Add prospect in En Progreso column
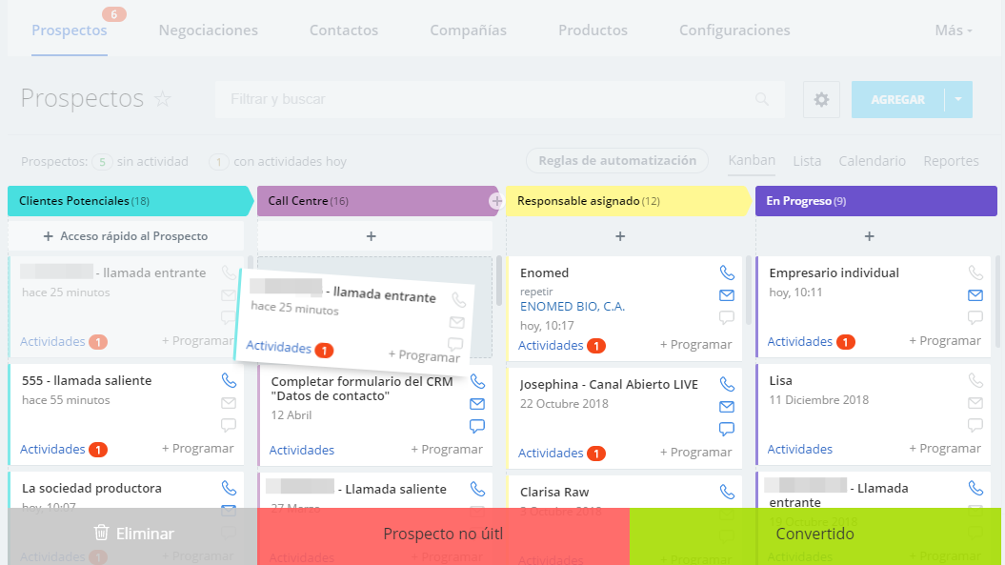1005x565 pixels. coord(869,236)
